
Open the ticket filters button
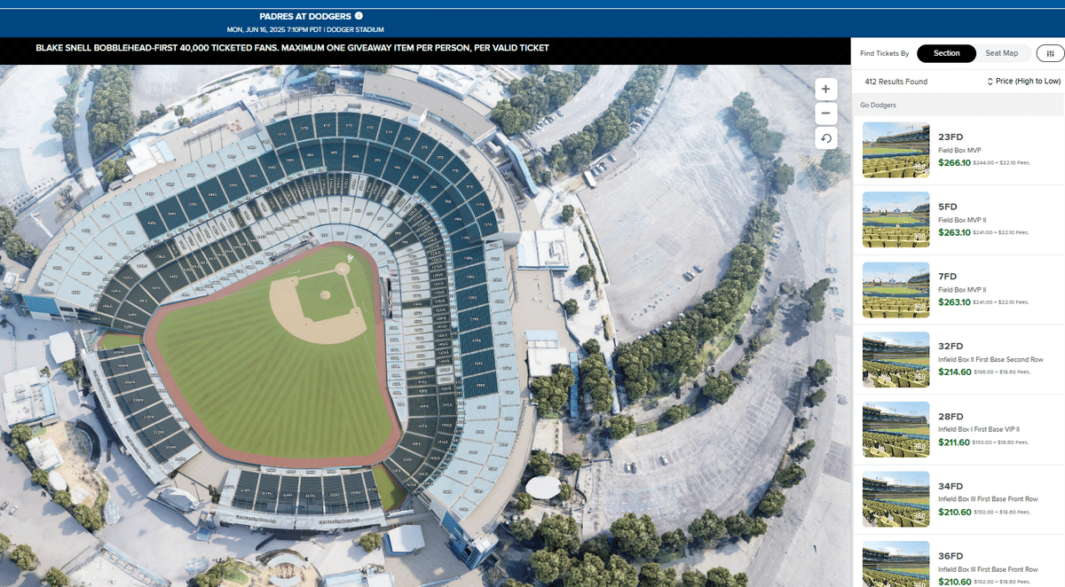coord(1050,53)
